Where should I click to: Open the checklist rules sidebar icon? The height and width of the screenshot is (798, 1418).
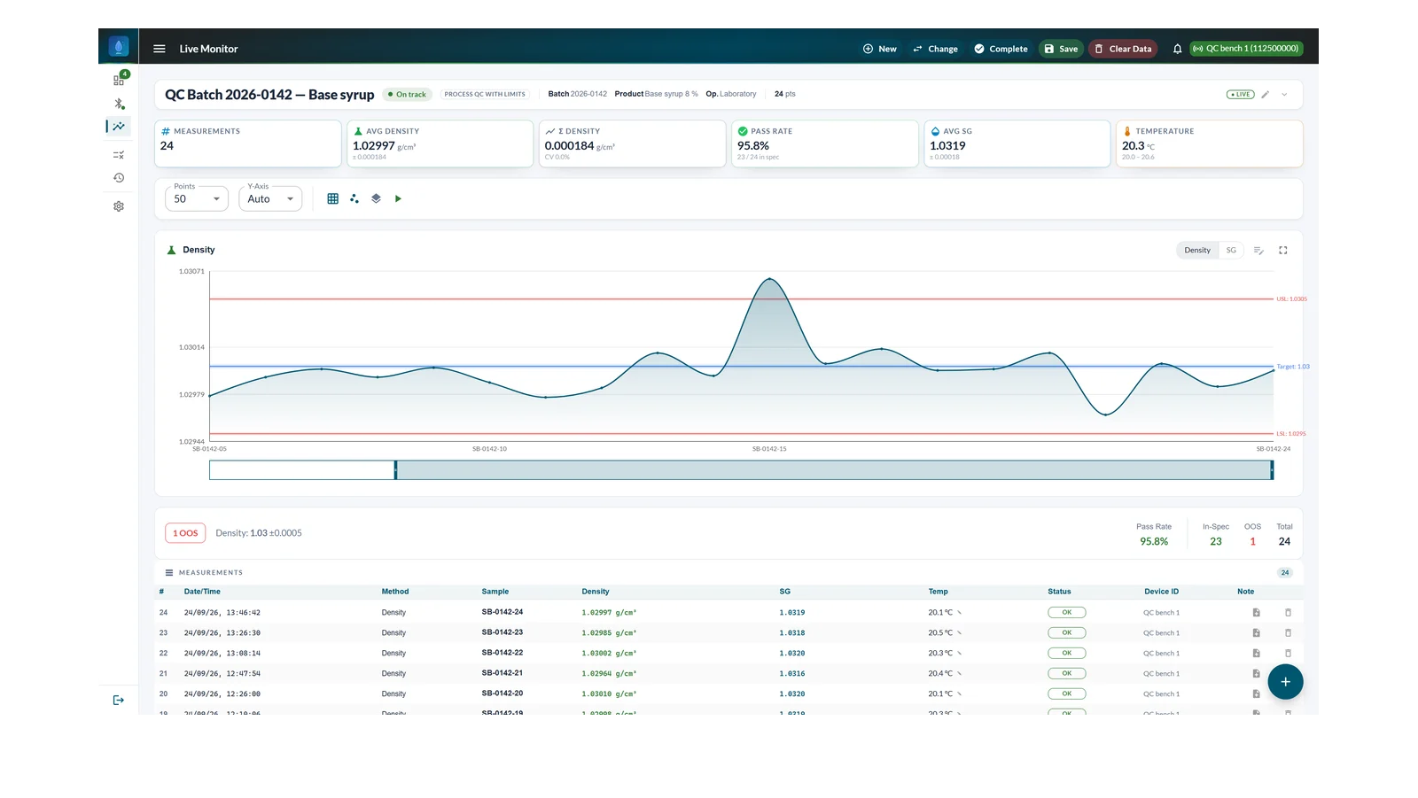tap(119, 155)
